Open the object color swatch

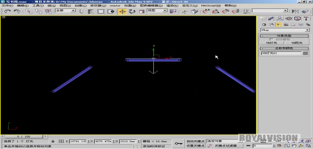[x=305, y=53]
